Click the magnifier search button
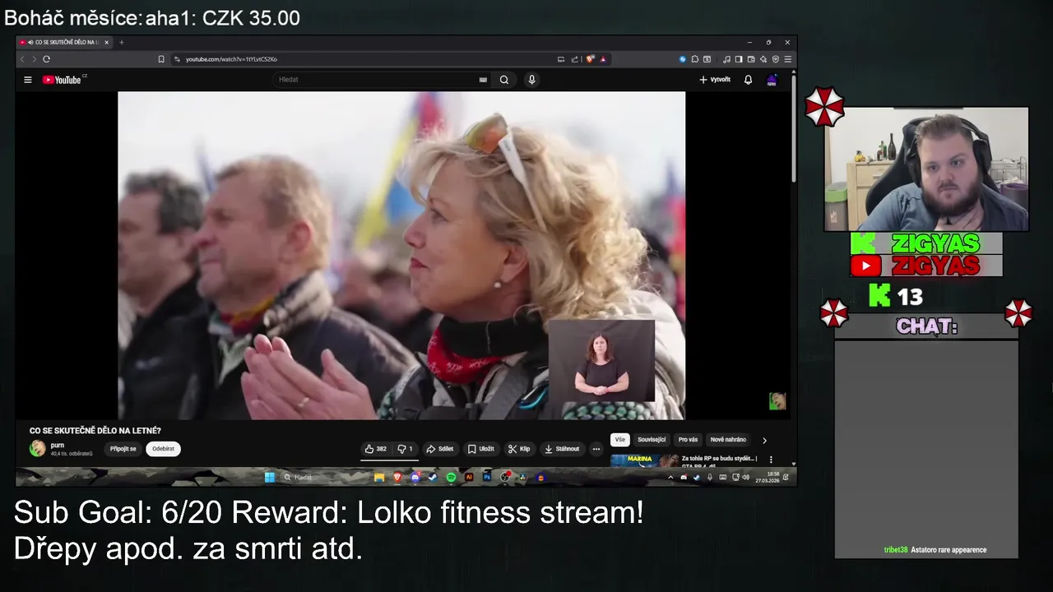Image resolution: width=1053 pixels, height=592 pixels. point(504,80)
